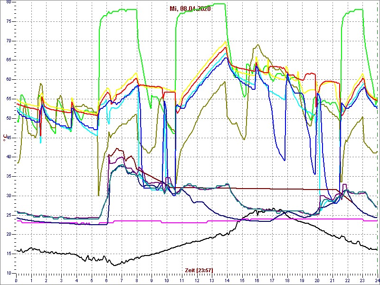Select hour 7 on the time axis
Image resolution: width=380 pixels, height=285 pixels.
122,280
